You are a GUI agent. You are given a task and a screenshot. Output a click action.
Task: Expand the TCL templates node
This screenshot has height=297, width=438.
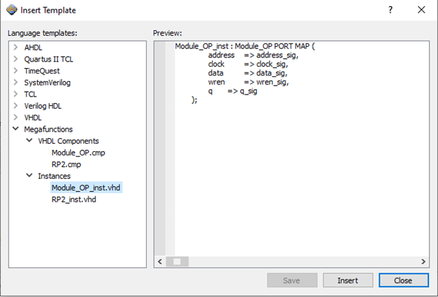16,94
